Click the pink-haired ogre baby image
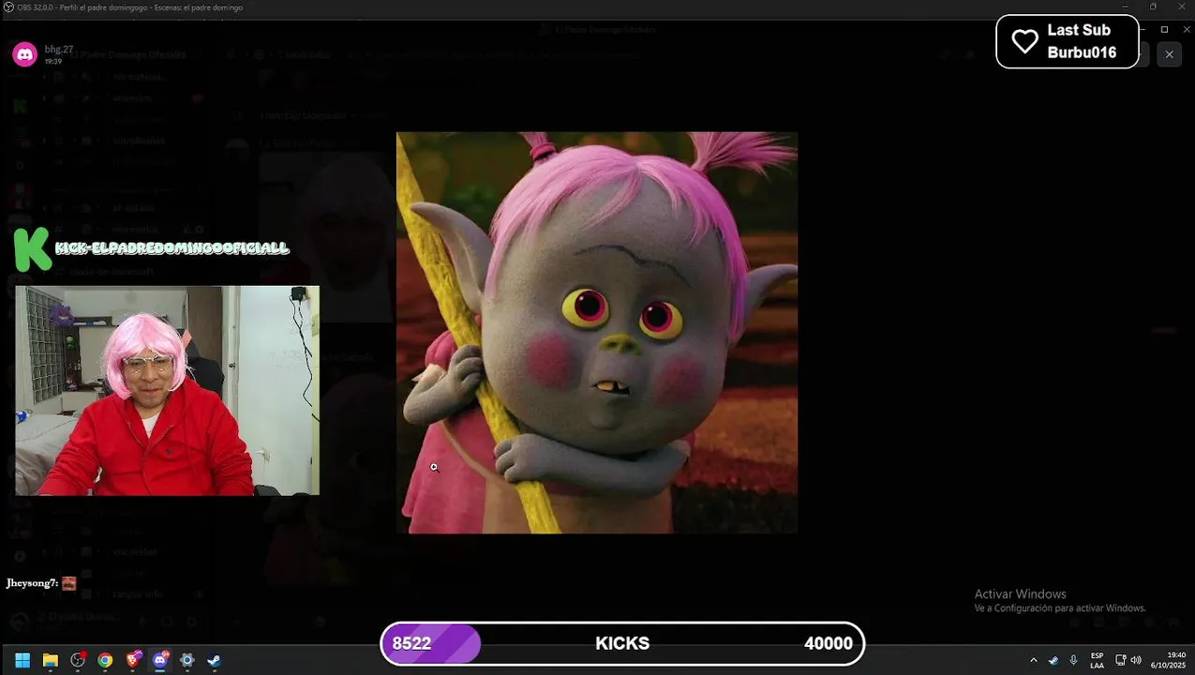This screenshot has height=675, width=1195. tap(597, 333)
